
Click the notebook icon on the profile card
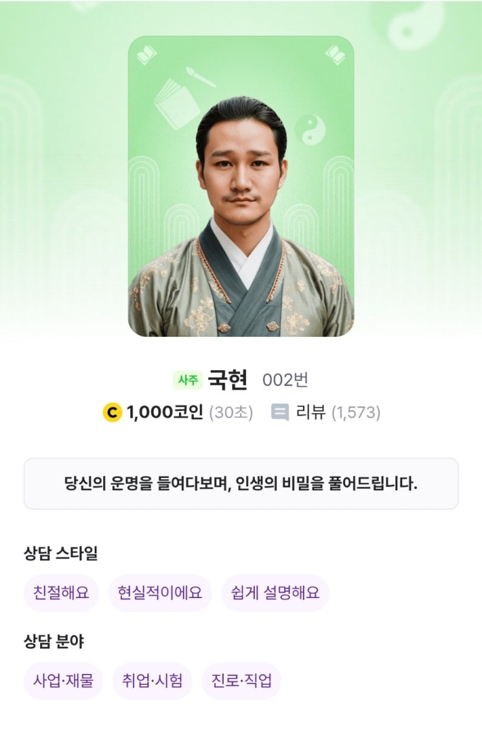[x=176, y=103]
